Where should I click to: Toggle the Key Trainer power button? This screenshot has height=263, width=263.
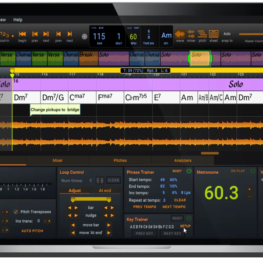189,218
